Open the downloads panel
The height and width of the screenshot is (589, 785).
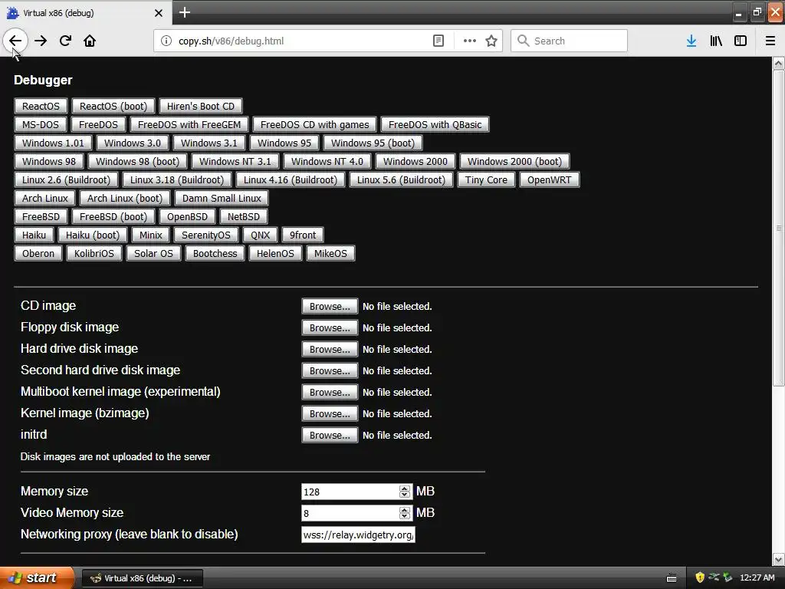(691, 41)
